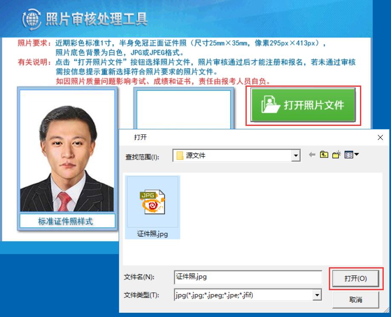Cancel the dialog with 取消 button
The height and width of the screenshot is (317, 391).
(355, 300)
